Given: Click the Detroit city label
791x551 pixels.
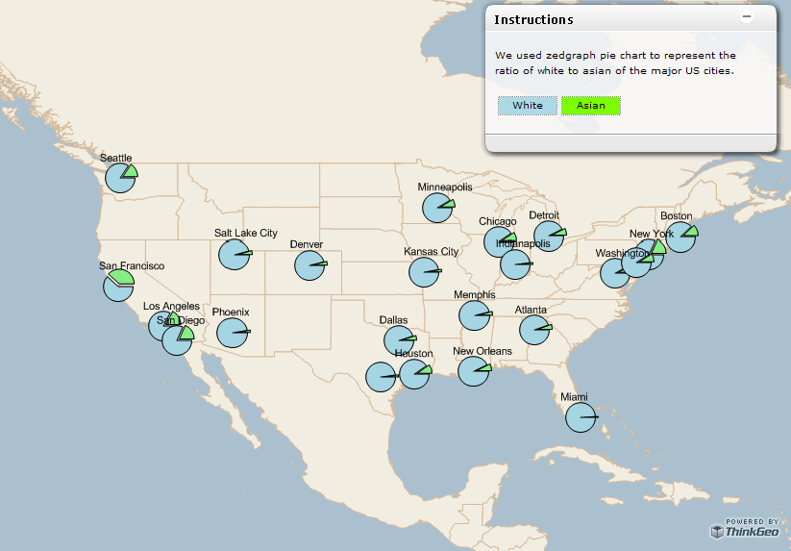Looking at the screenshot, I should click(544, 215).
